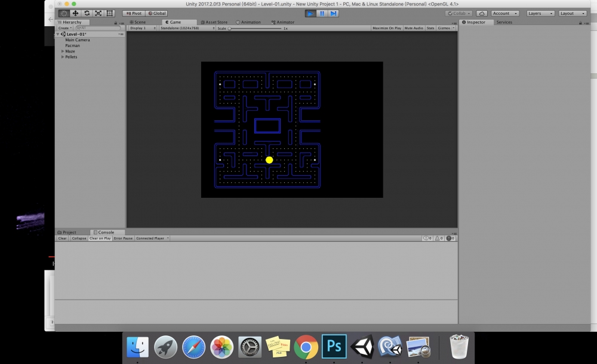Open the Animation tab

[x=248, y=22]
